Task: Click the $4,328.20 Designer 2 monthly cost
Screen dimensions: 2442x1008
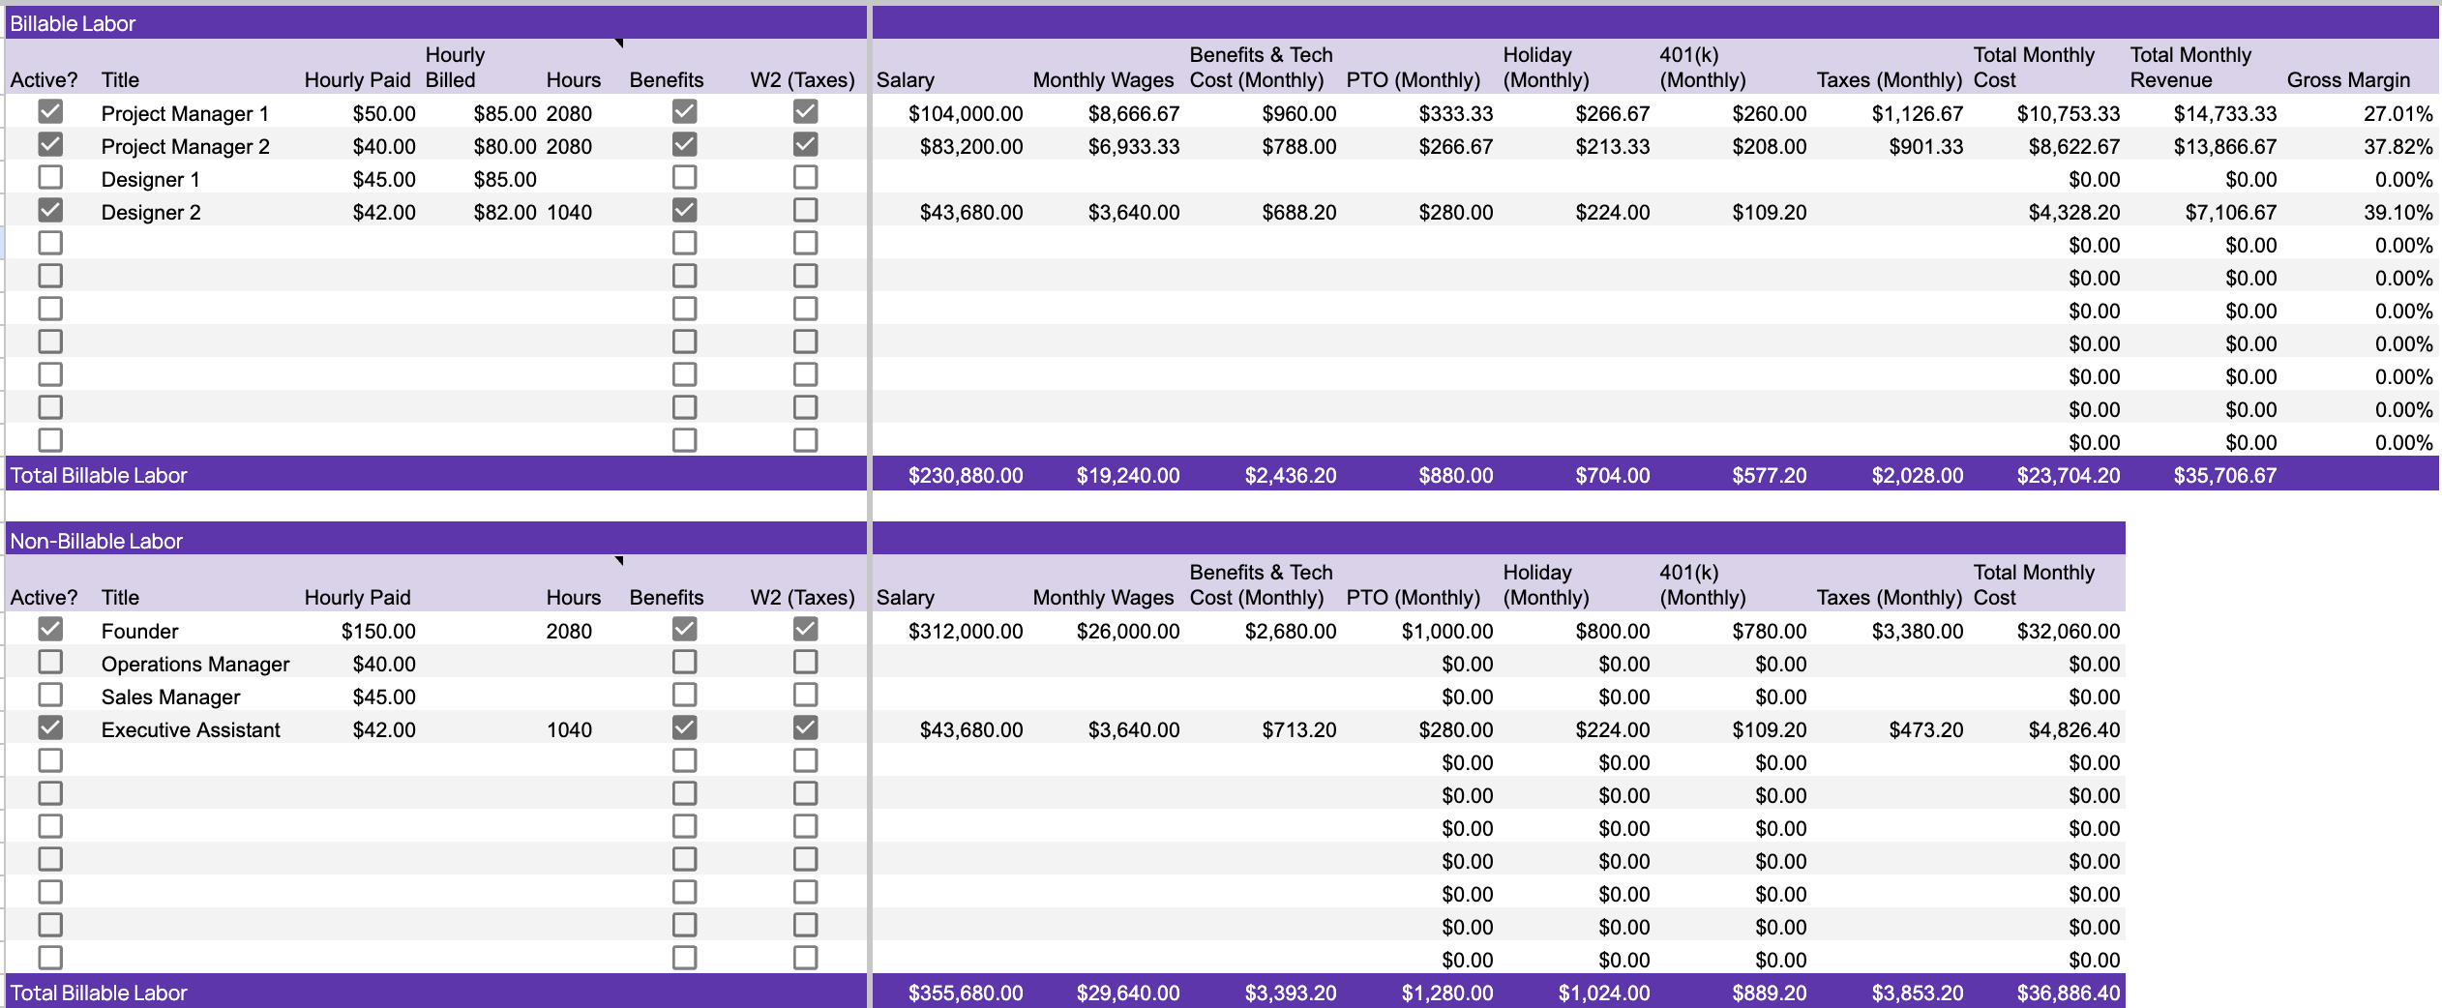Action: tap(2074, 212)
